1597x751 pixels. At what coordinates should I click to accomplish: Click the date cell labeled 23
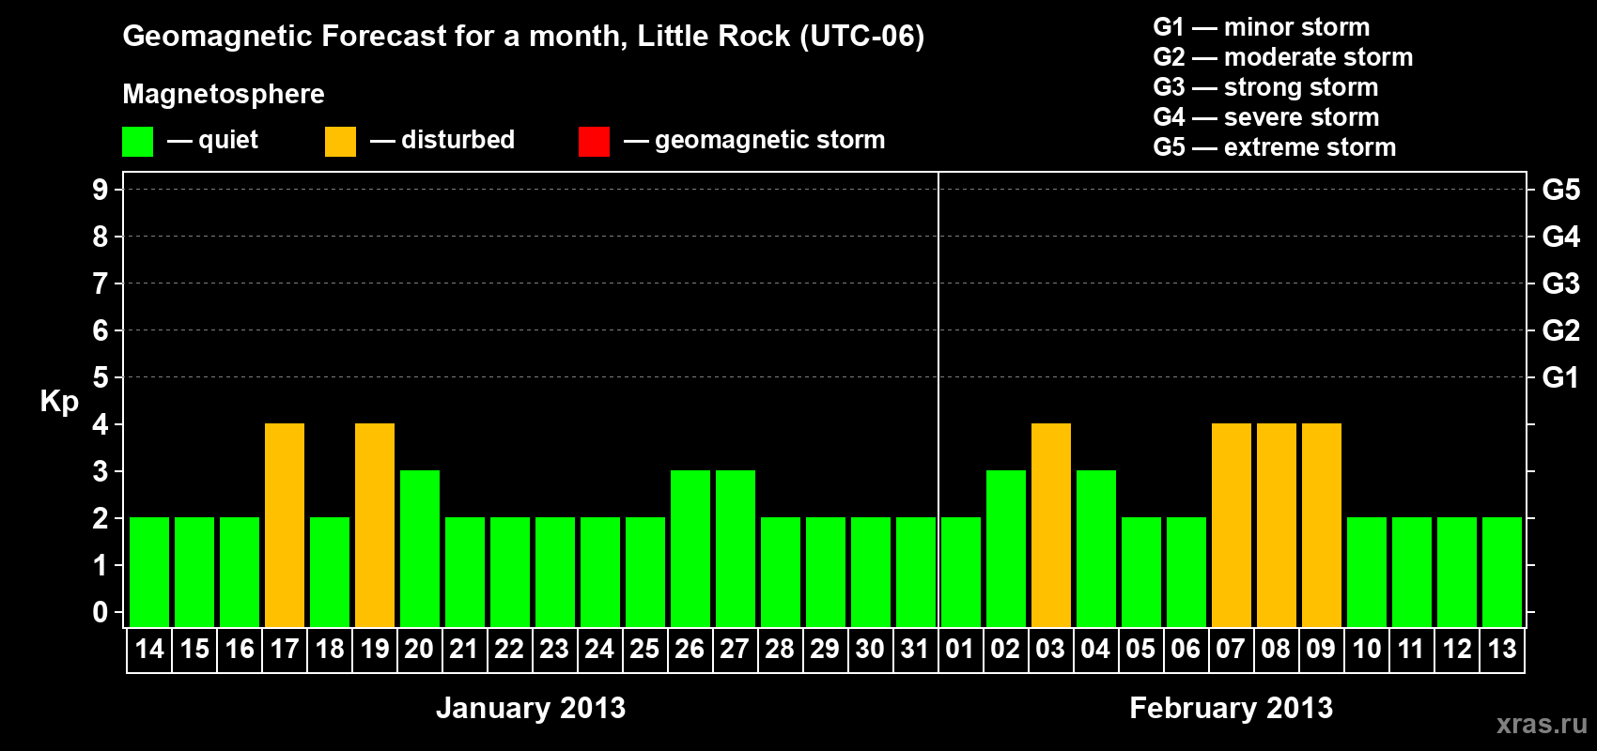[x=554, y=650]
